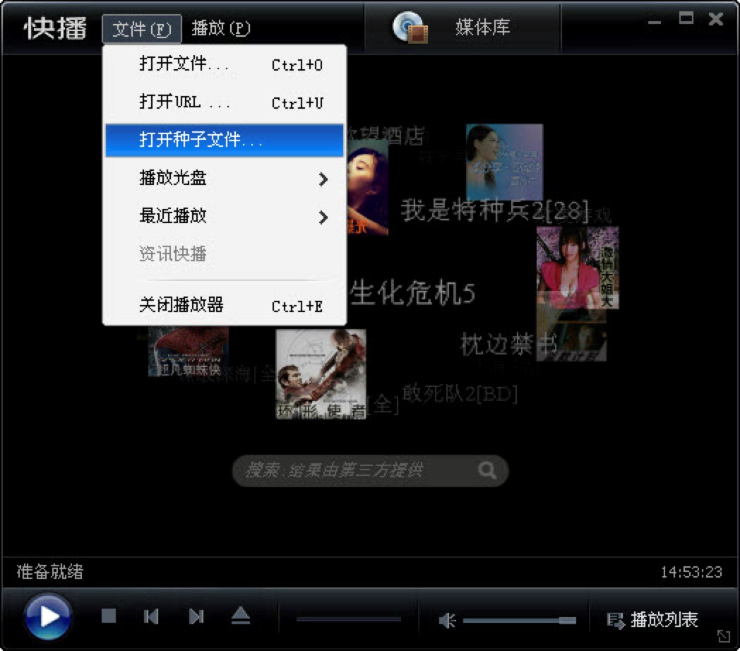Click the resize grip icon bottom right
This screenshot has height=651, width=740.
click(x=724, y=636)
